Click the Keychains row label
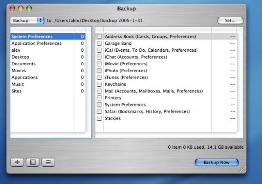This screenshot has height=184, width=262. tap(115, 84)
